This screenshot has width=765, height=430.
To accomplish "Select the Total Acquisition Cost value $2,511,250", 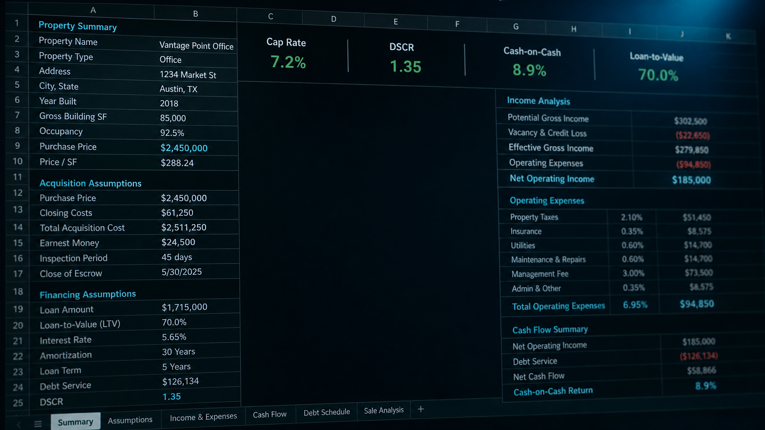I will [184, 227].
